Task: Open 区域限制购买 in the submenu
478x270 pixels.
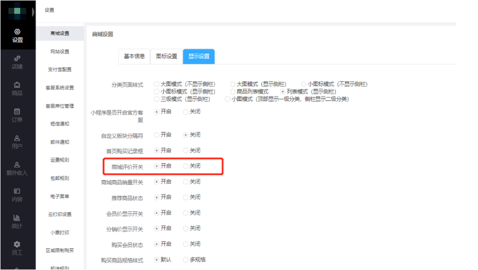Action: point(60,250)
